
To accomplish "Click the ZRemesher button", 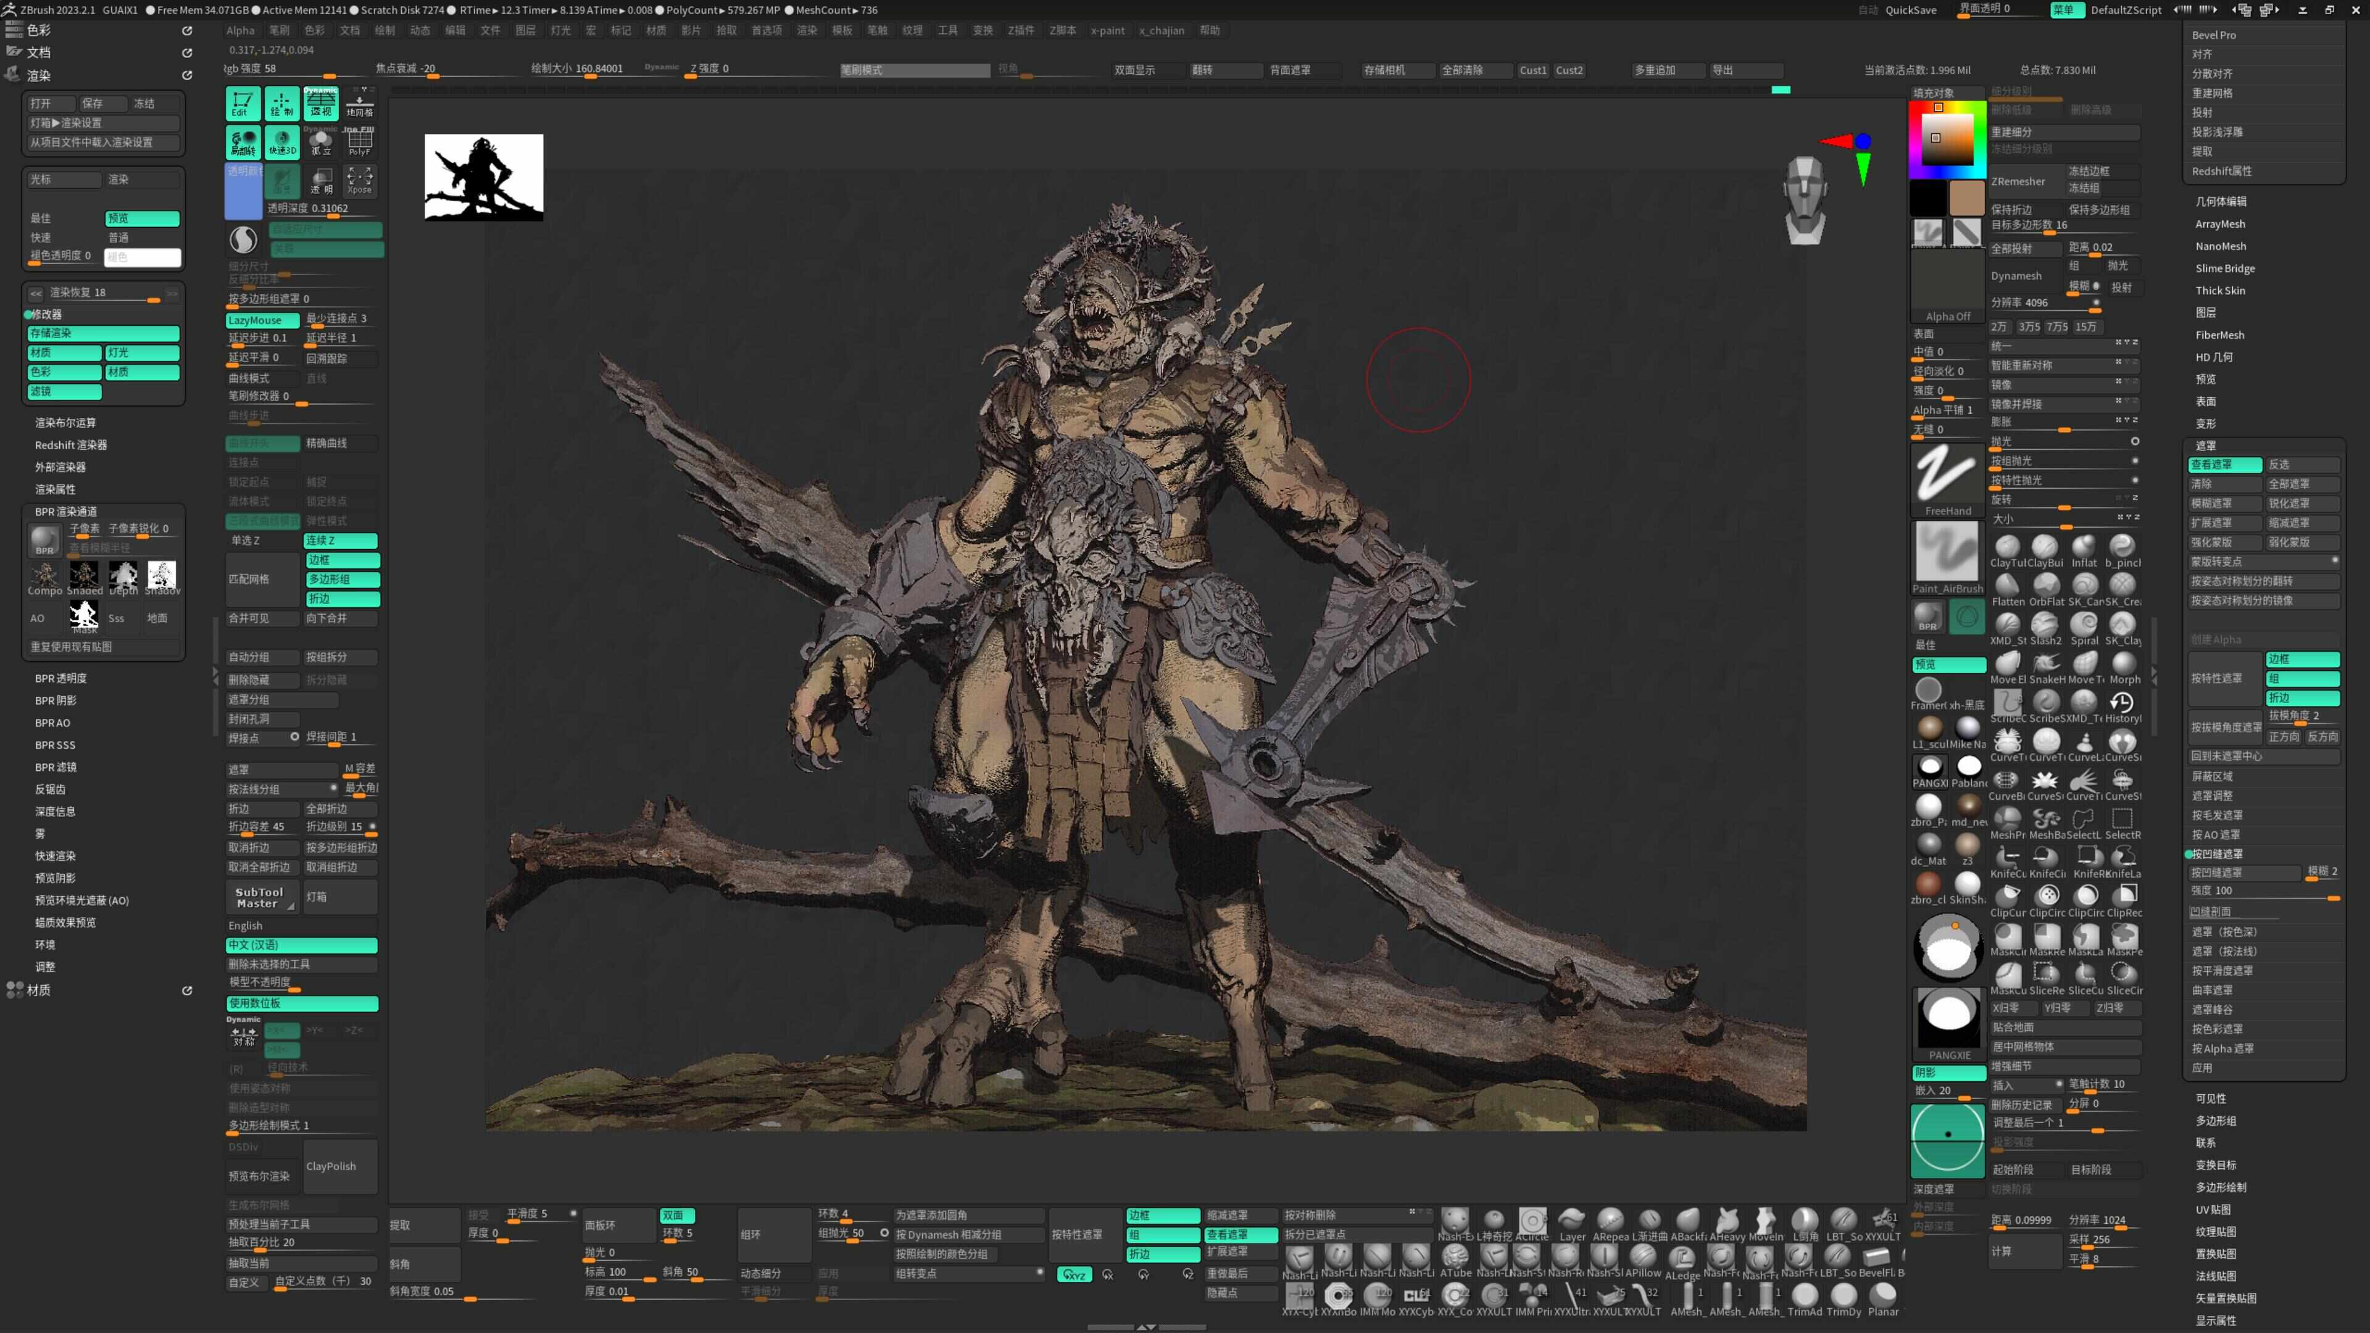I will [x=2024, y=181].
